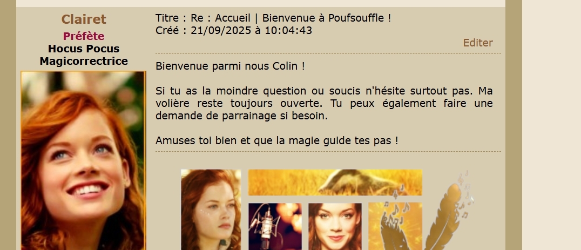The height and width of the screenshot is (250, 581).
Task: Click the Préfète rank label
Action: point(84,36)
